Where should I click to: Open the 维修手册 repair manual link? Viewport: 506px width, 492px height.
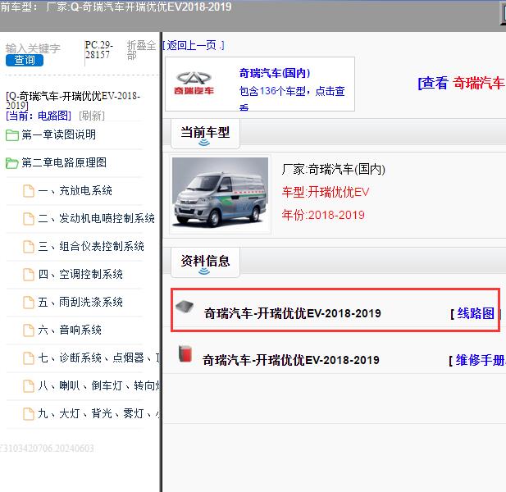tap(481, 360)
